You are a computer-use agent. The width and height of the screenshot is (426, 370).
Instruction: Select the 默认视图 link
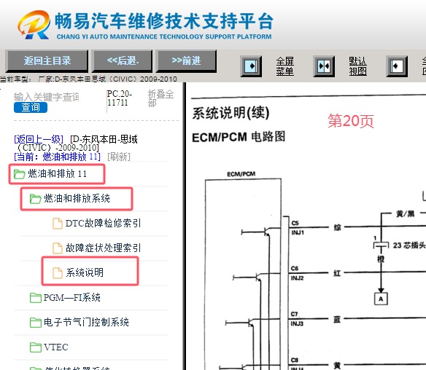point(358,66)
